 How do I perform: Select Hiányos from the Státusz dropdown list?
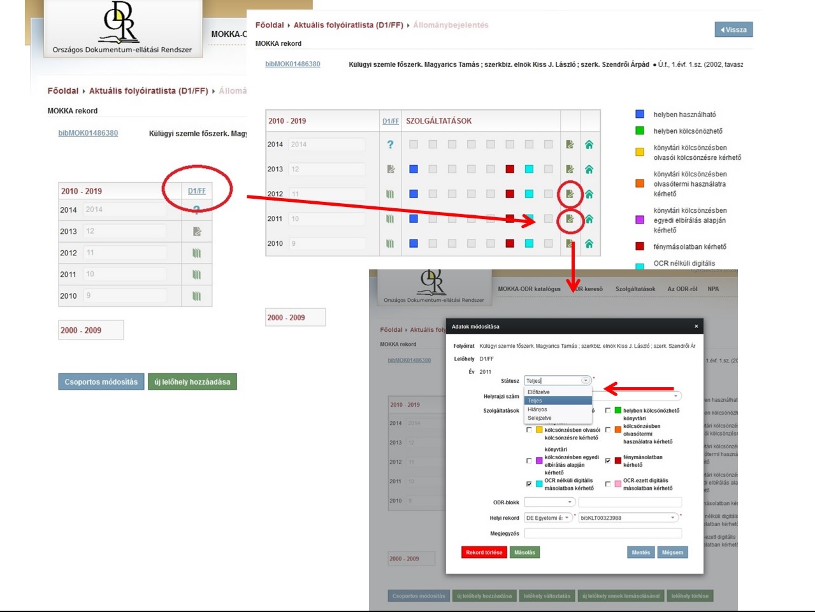(x=537, y=409)
